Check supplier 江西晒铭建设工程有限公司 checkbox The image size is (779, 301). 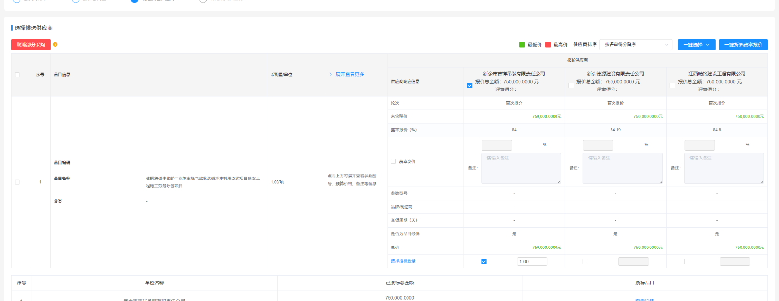(672, 85)
